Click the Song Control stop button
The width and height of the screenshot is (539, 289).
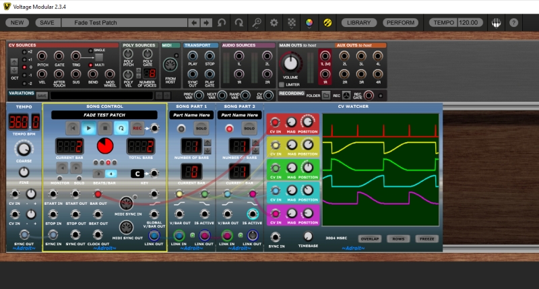(x=105, y=128)
